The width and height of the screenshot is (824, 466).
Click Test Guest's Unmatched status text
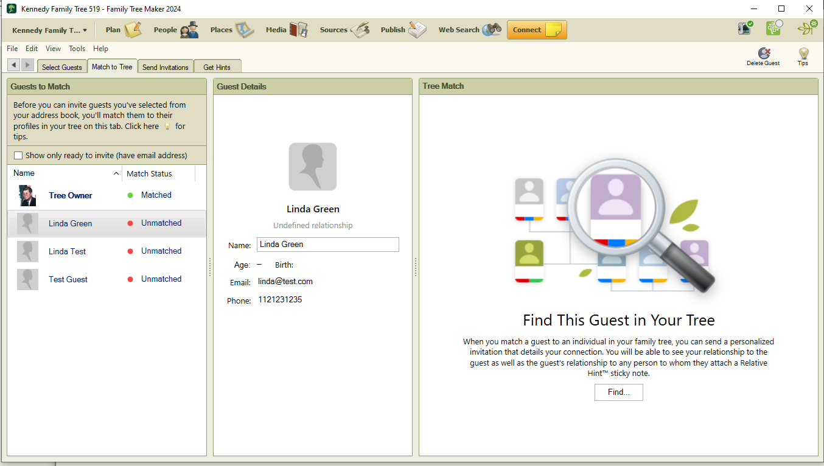pyautogui.click(x=161, y=279)
